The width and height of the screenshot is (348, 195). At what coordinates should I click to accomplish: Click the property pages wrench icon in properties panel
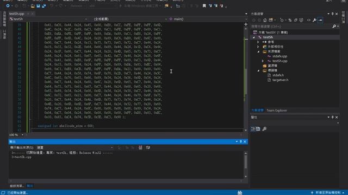[264, 129]
